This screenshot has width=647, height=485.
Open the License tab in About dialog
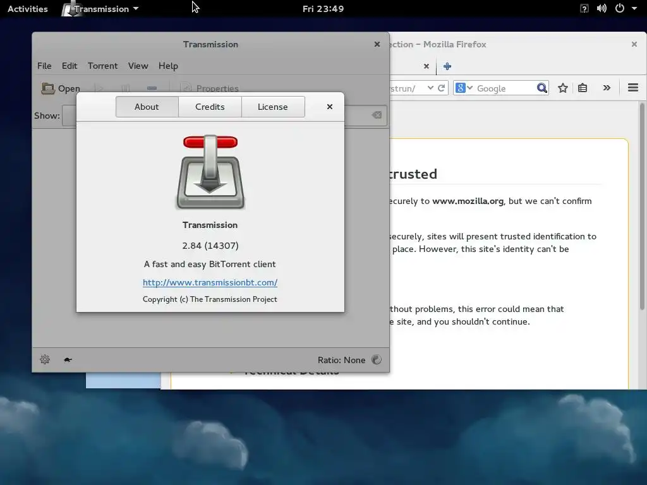click(273, 107)
